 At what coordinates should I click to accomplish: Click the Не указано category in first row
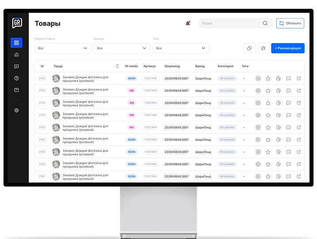227,78
